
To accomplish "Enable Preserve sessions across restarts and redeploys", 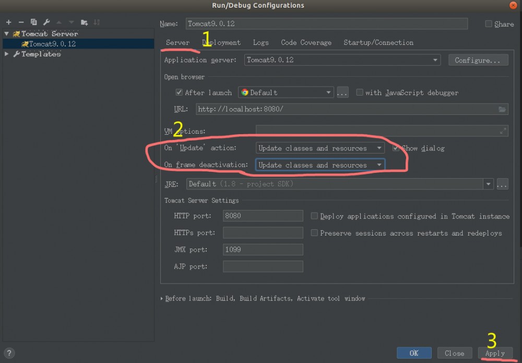I will click(314, 233).
